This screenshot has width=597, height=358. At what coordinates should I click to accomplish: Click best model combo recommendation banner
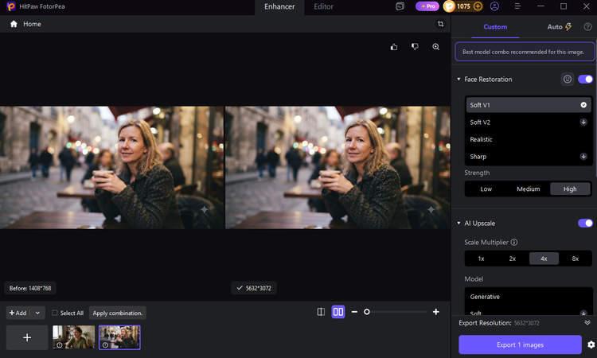click(x=525, y=52)
